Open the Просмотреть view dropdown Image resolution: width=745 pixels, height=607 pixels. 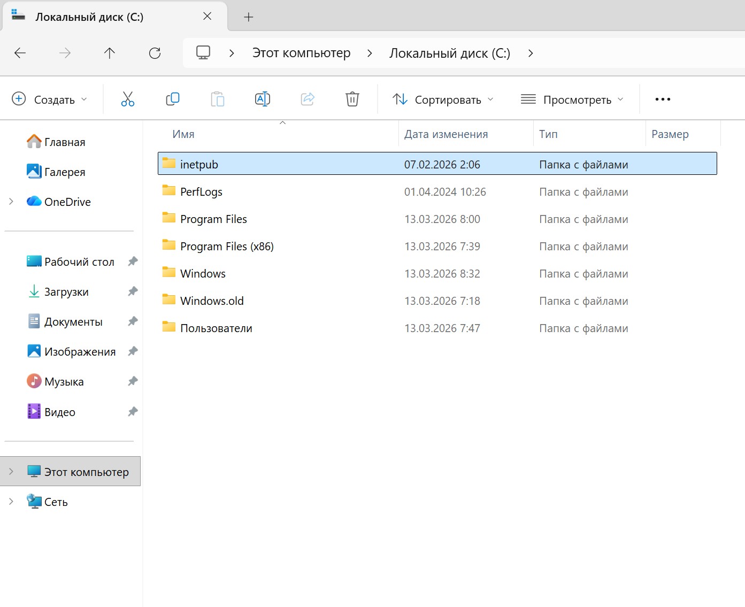pyautogui.click(x=572, y=99)
